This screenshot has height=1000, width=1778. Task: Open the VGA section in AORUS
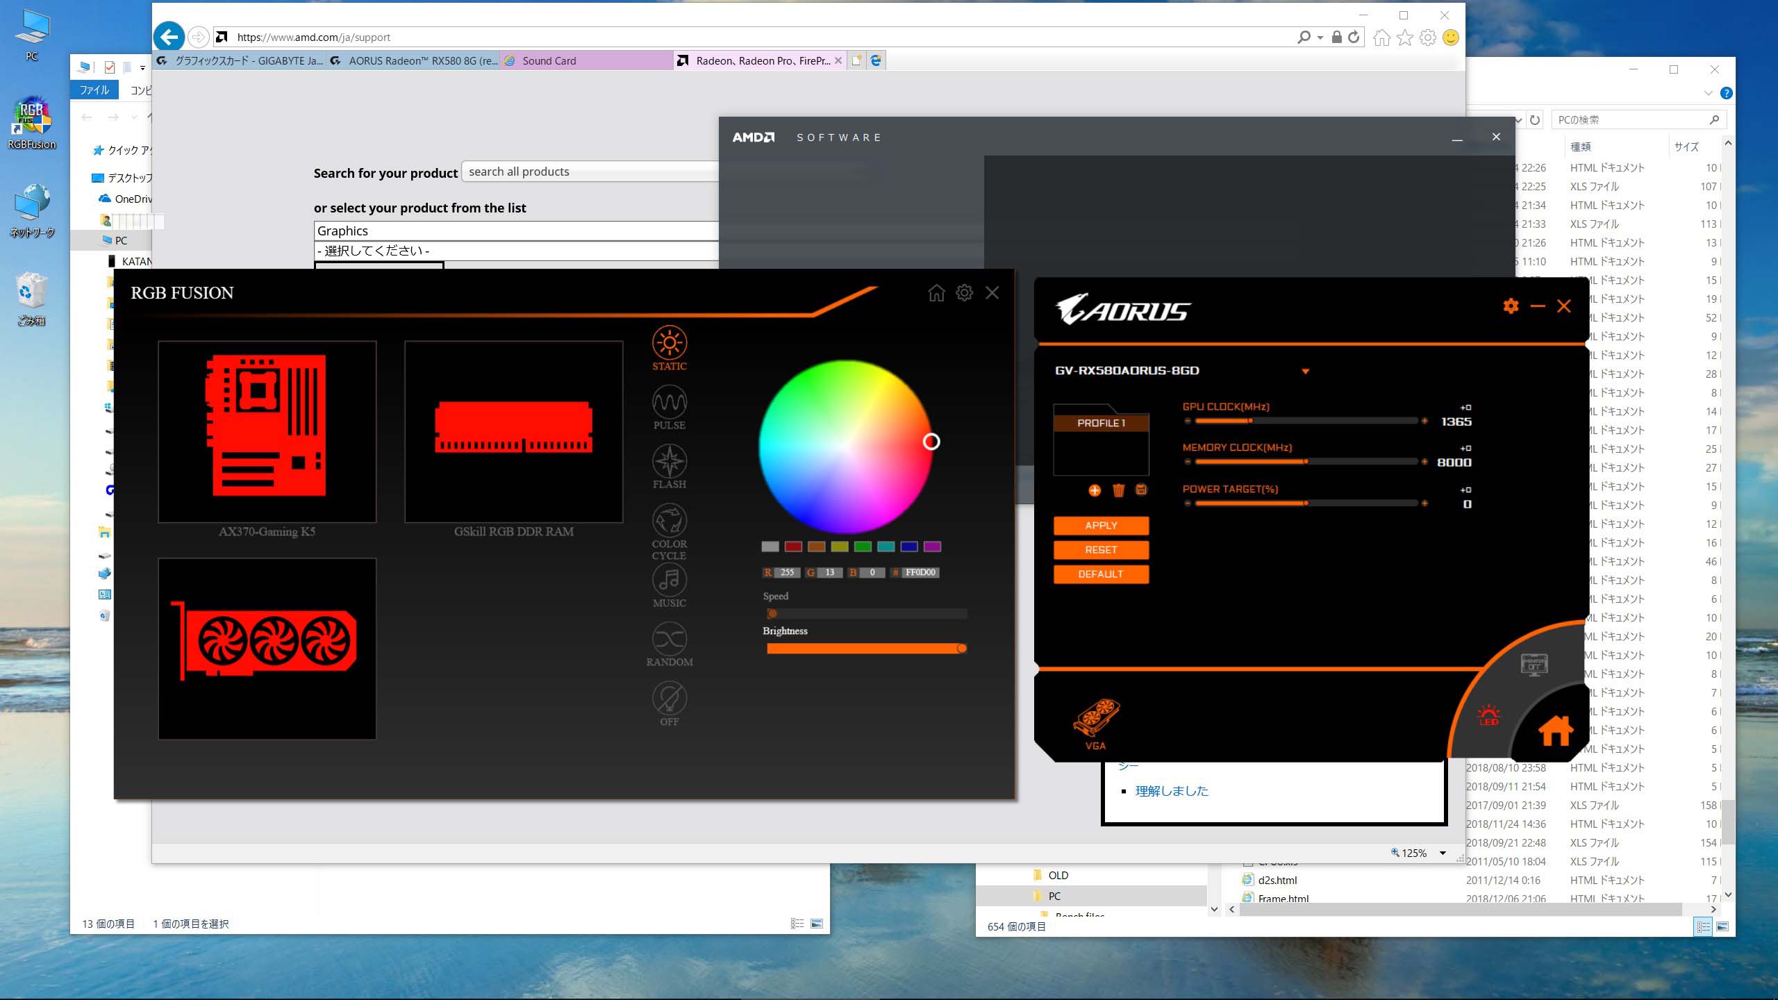(1096, 724)
